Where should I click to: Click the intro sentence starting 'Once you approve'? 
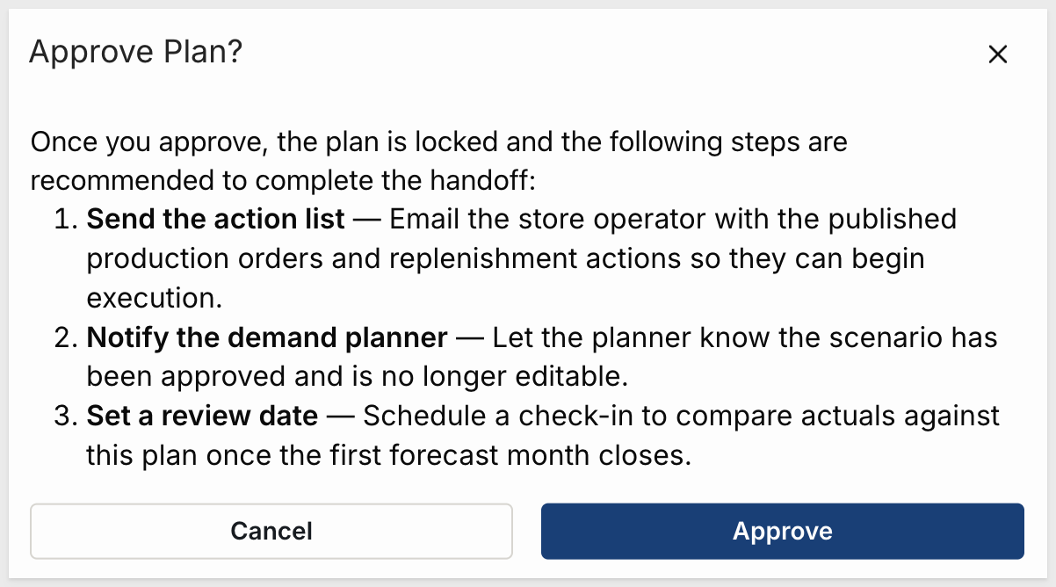438,161
